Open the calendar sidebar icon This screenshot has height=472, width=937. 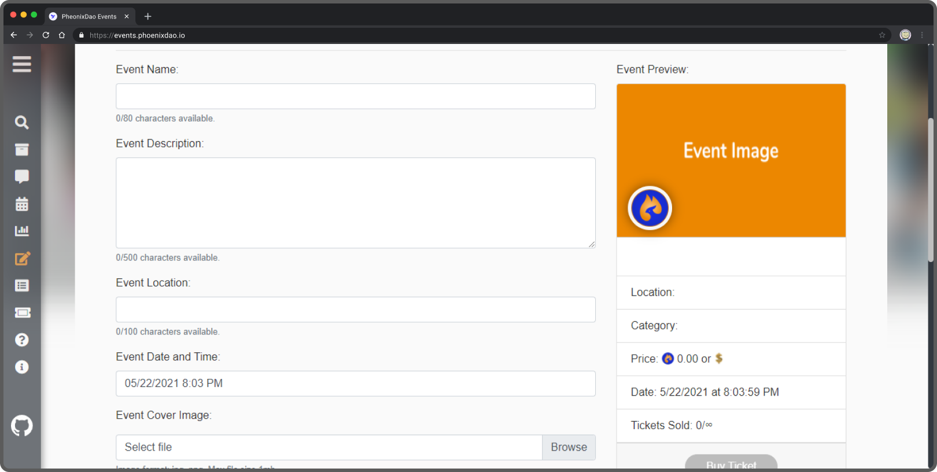[21, 204]
